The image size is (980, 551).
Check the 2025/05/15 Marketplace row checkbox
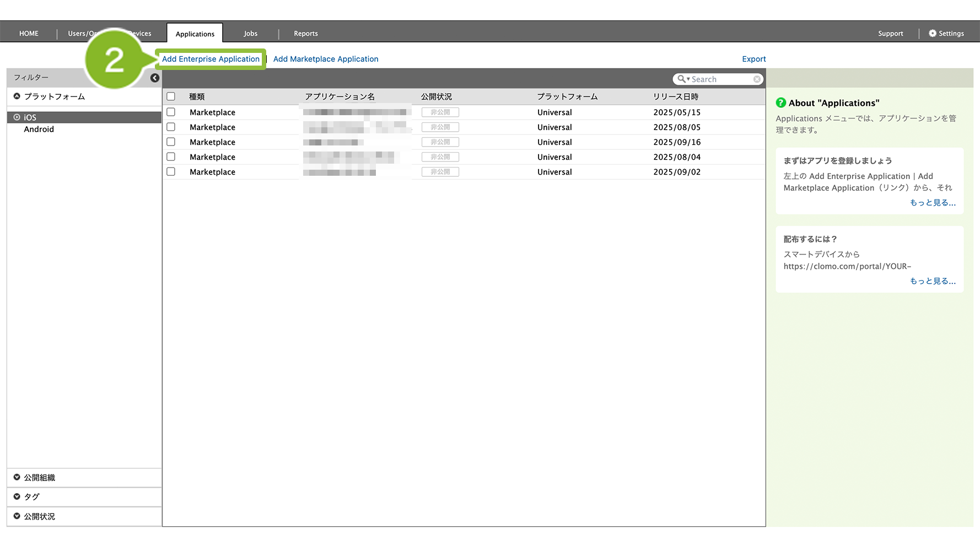point(171,112)
